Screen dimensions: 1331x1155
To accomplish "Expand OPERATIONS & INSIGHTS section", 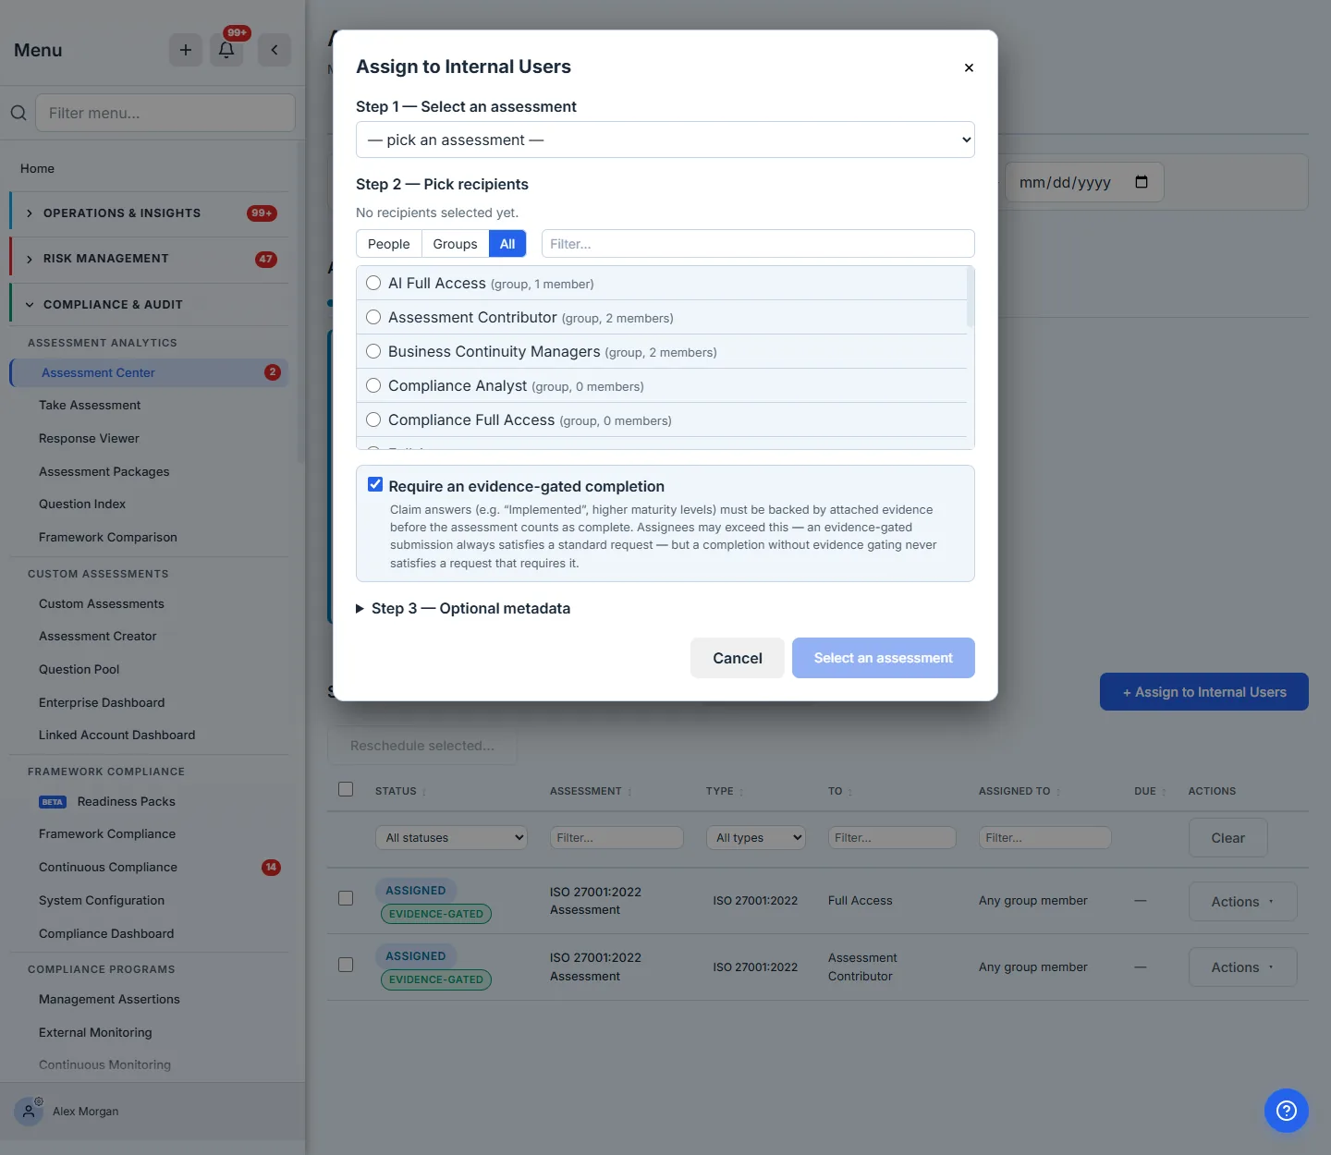I will 149,213.
